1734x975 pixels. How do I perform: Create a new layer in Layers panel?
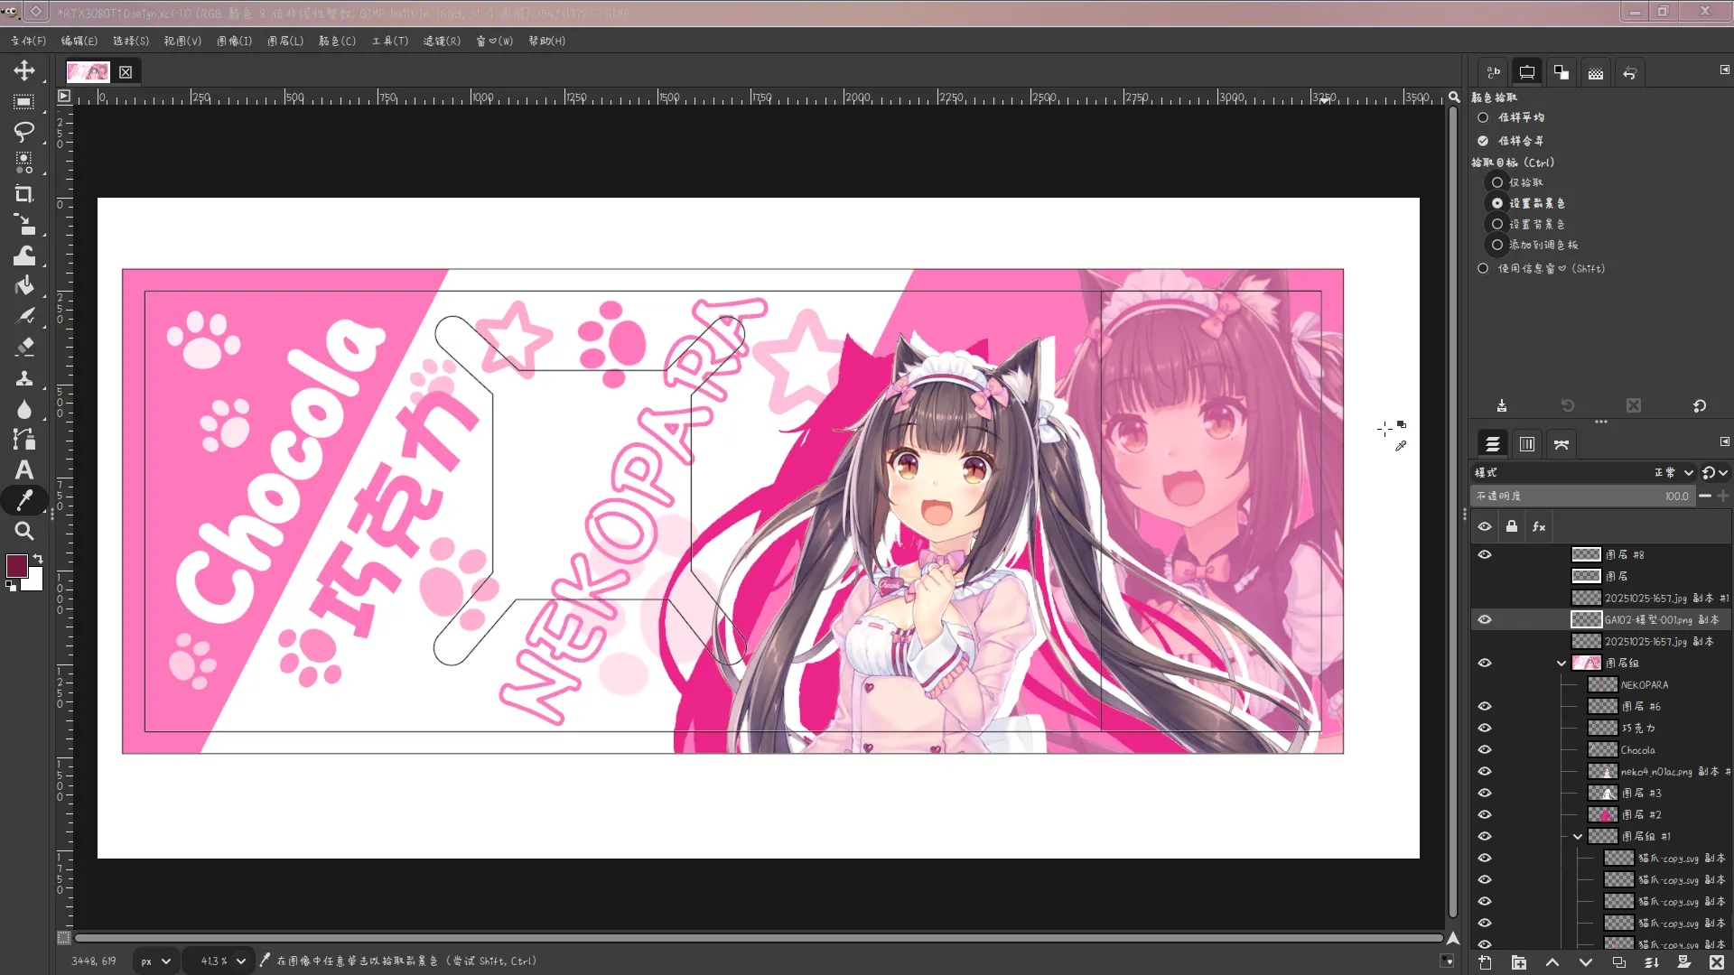tap(1485, 962)
